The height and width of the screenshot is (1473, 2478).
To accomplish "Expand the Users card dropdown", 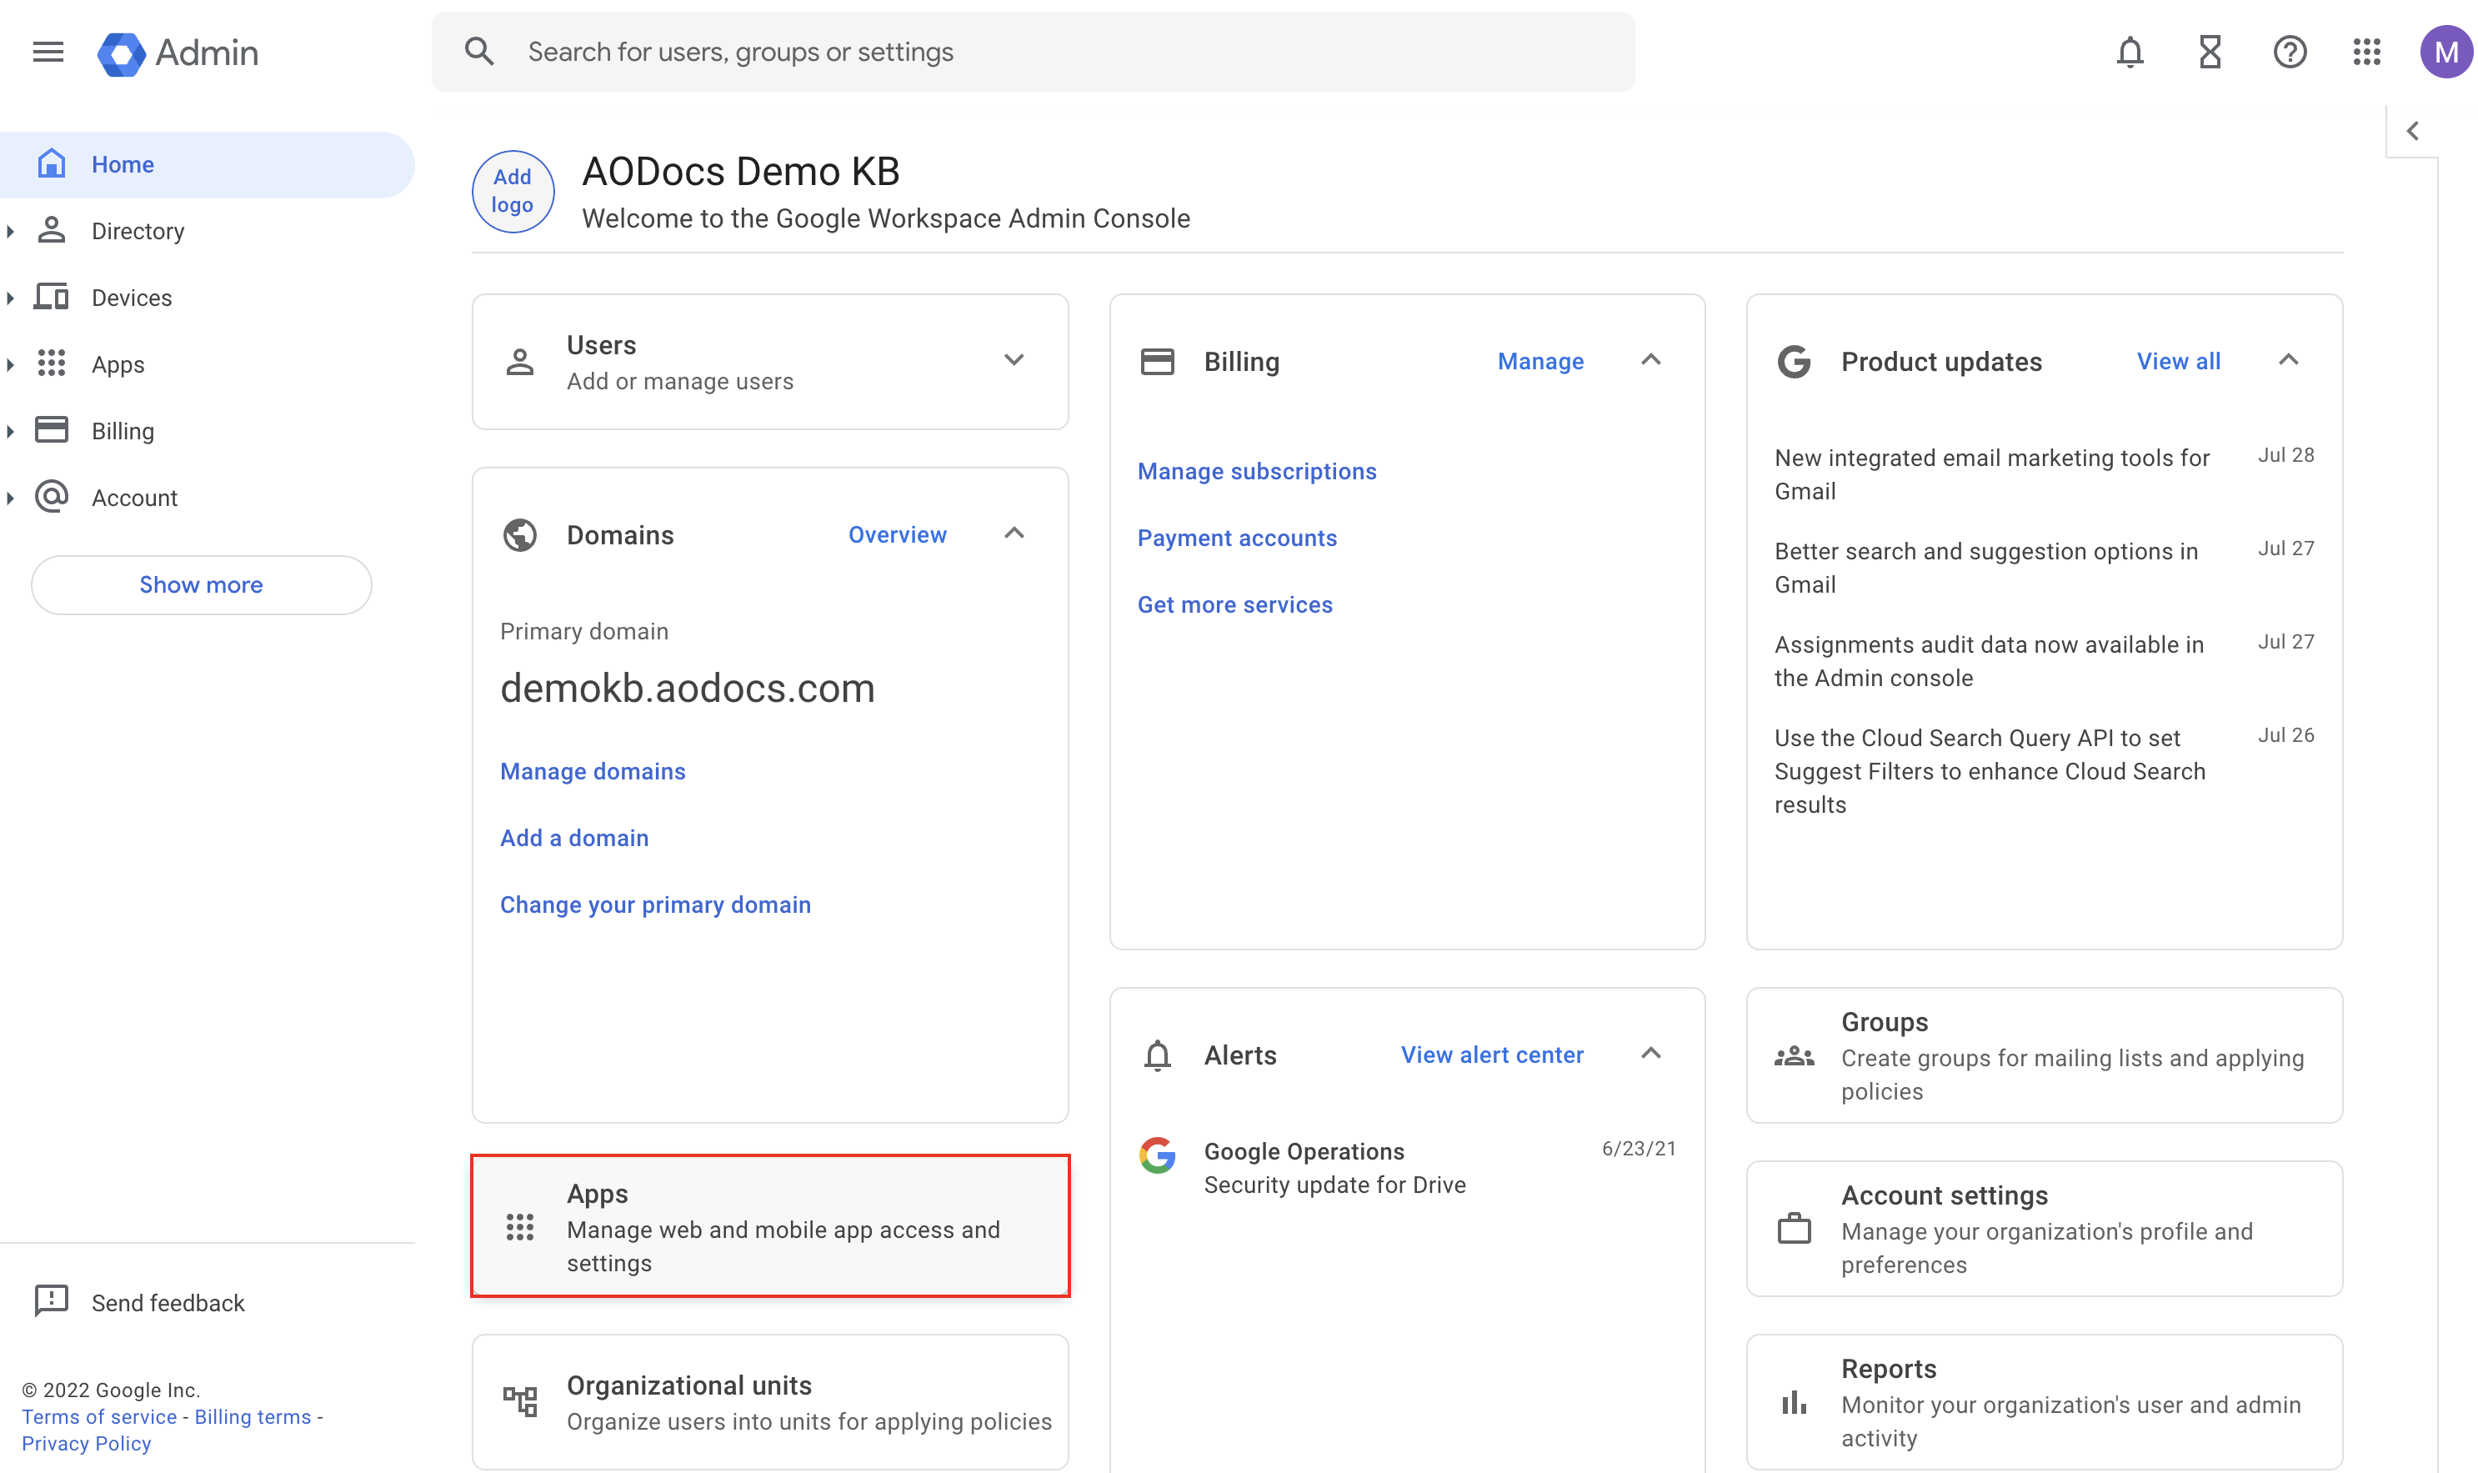I will point(1013,359).
